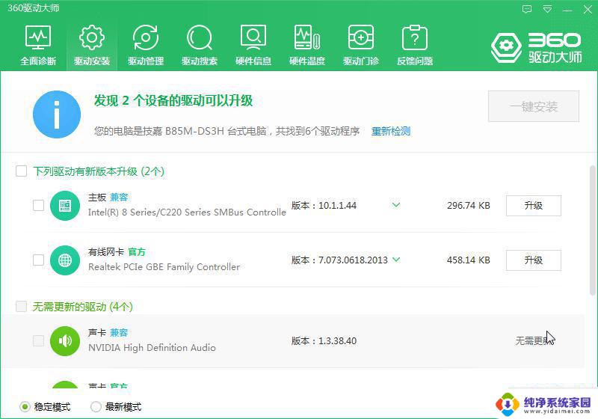The height and width of the screenshot is (419, 598).
Task: Click 下列驱动有新版本升级 (2个) section title
Action: click(99, 171)
